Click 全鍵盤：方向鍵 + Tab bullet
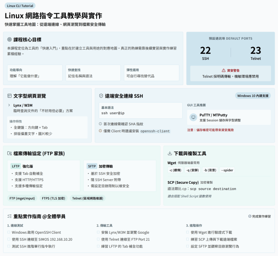This screenshot has height=256, width=278. click(31, 127)
